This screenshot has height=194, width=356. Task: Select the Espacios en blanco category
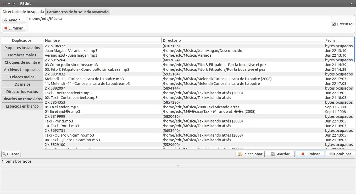(x=22, y=106)
